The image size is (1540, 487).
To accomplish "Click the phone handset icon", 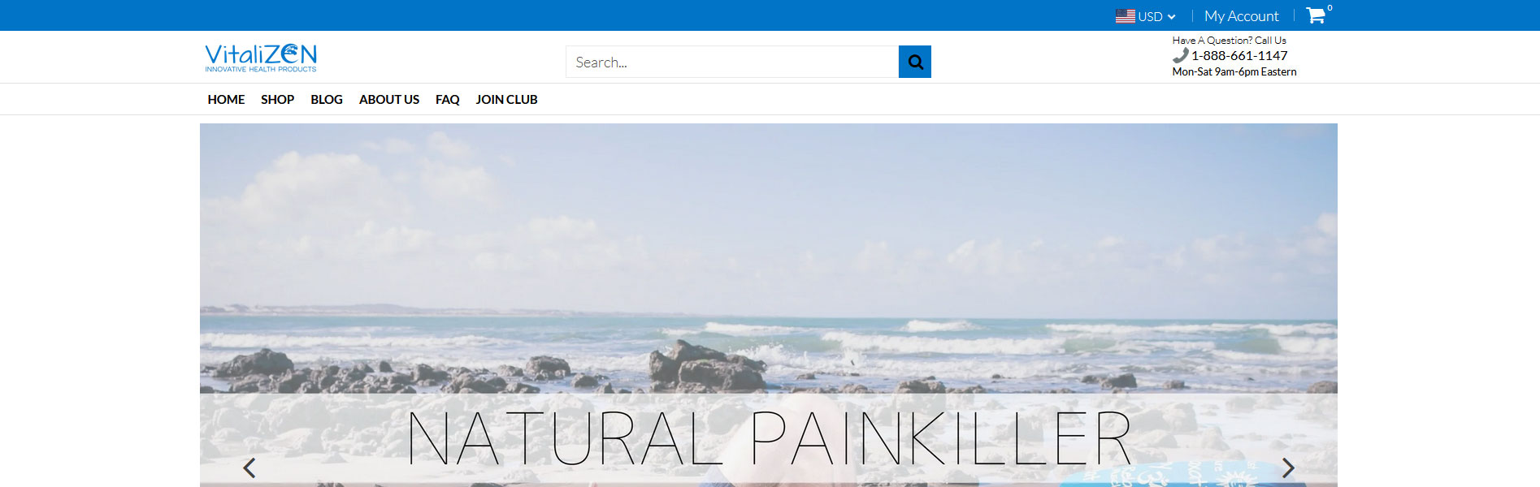I will 1180,55.
